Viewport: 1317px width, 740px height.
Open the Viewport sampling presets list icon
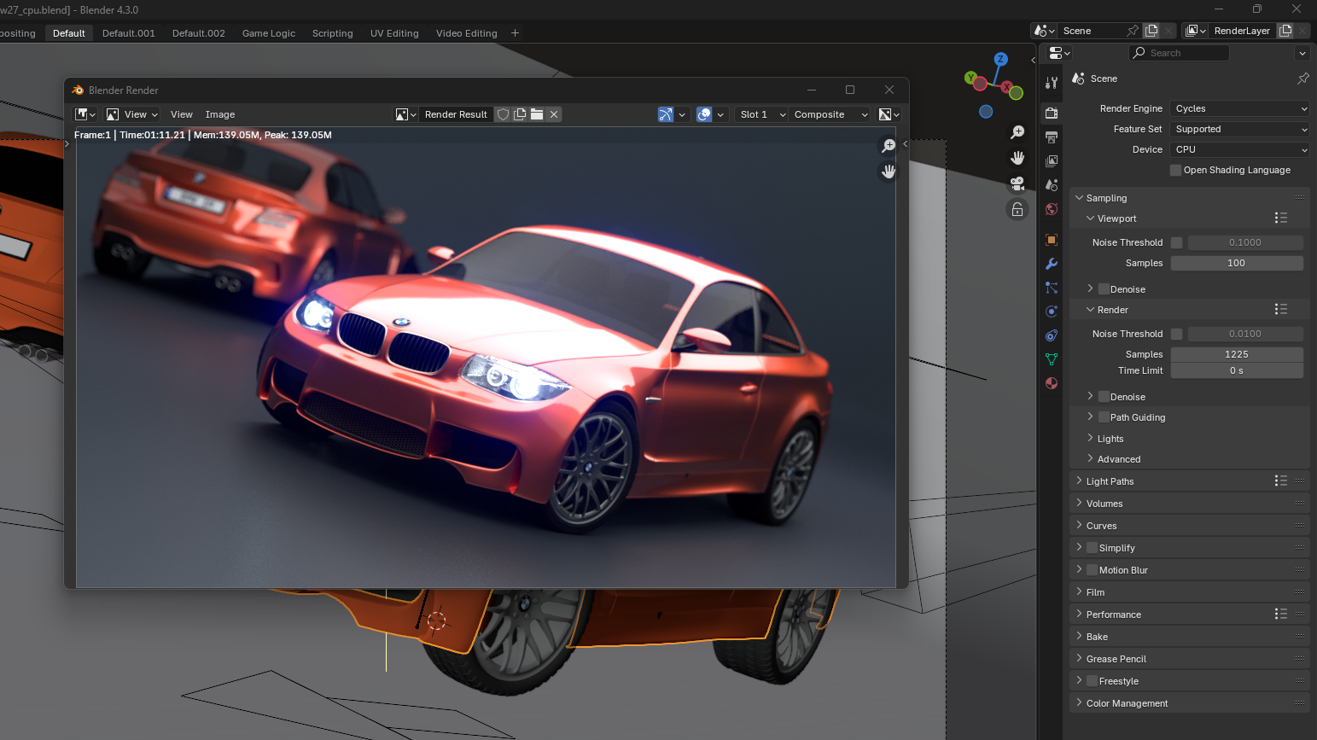click(x=1280, y=219)
